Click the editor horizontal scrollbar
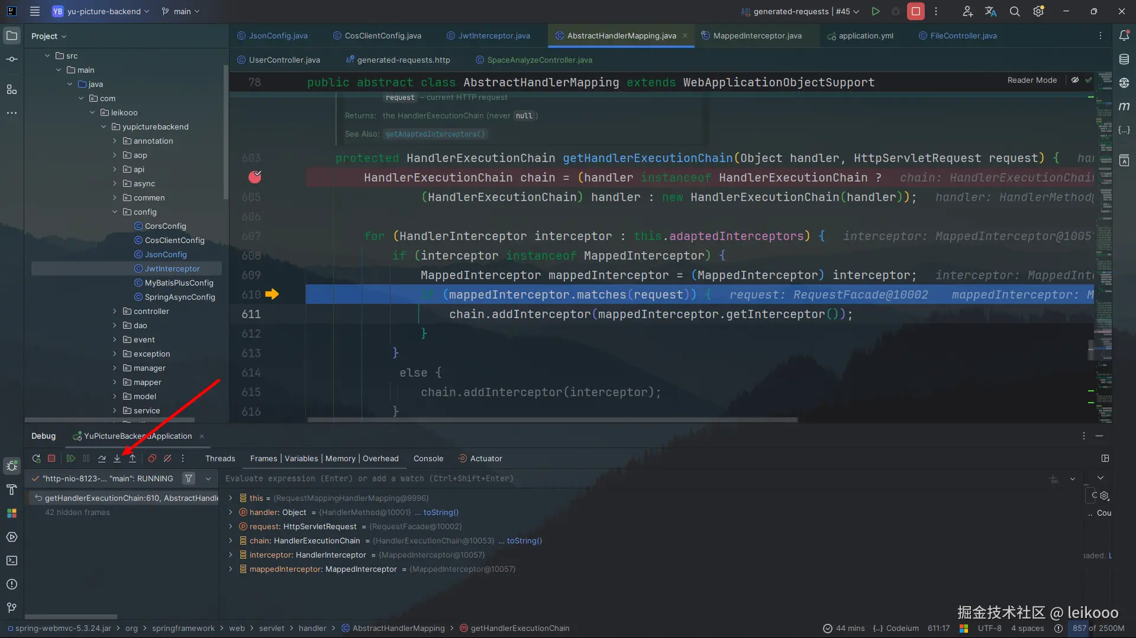 click(553, 420)
